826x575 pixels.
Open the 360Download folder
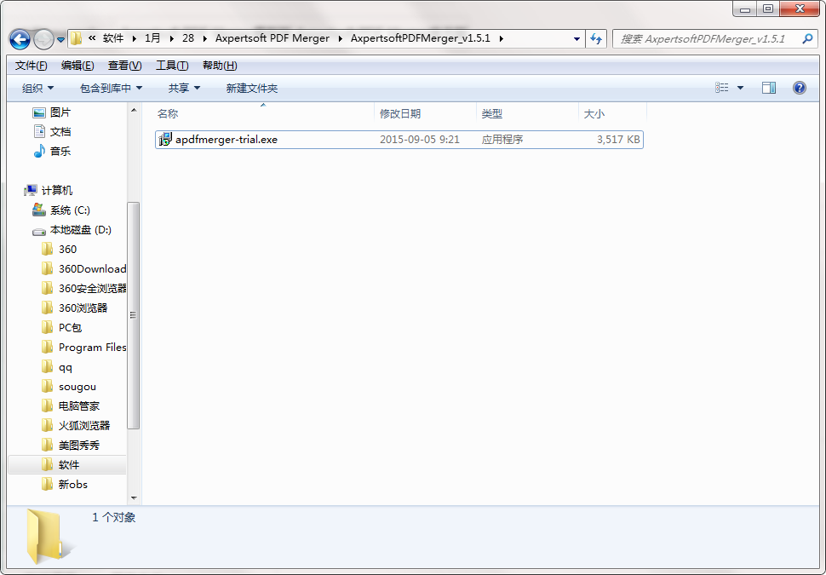(x=83, y=269)
